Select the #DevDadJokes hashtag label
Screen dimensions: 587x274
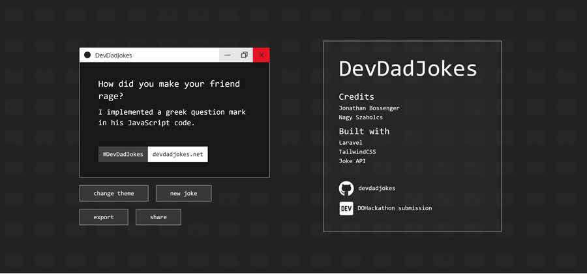(x=123, y=154)
